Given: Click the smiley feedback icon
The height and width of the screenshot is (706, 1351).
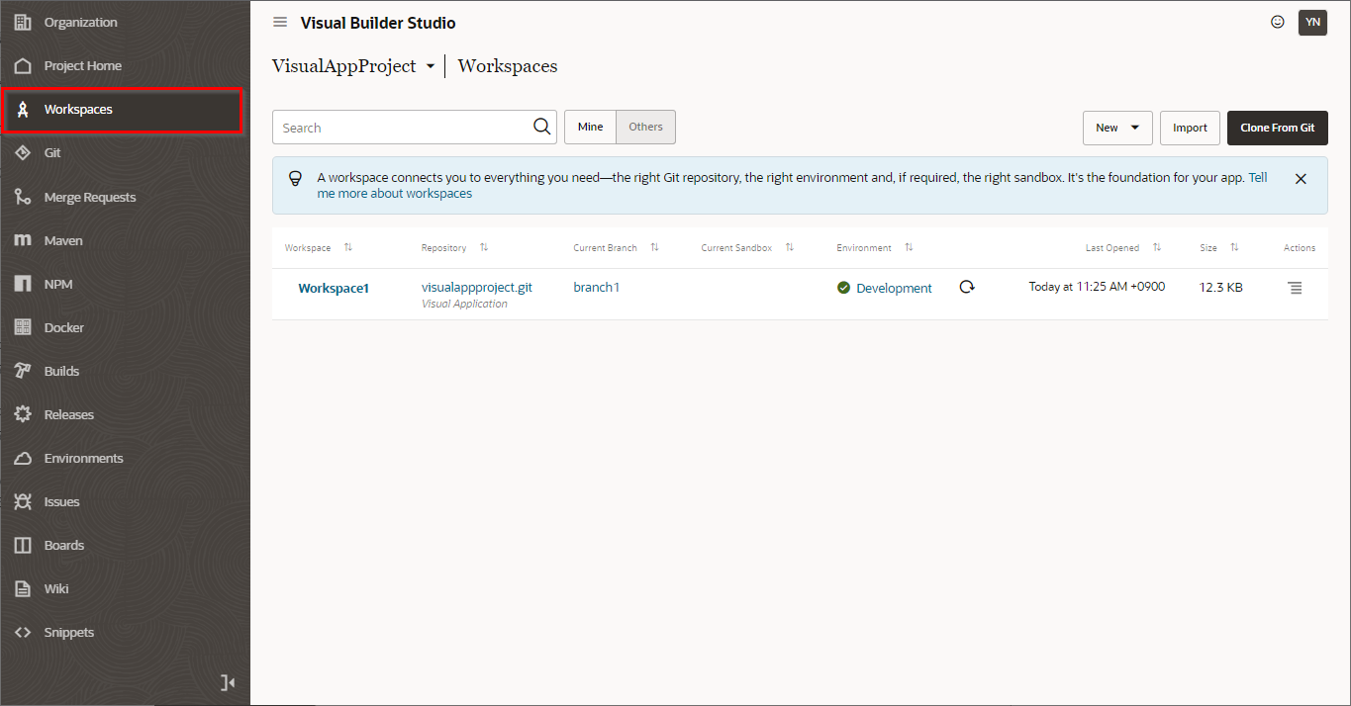Looking at the screenshot, I should 1278,22.
